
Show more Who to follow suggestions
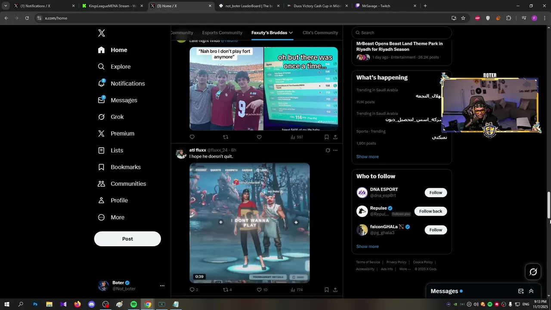click(368, 247)
